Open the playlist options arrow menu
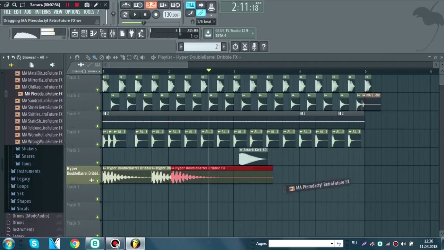 (x=70, y=57)
